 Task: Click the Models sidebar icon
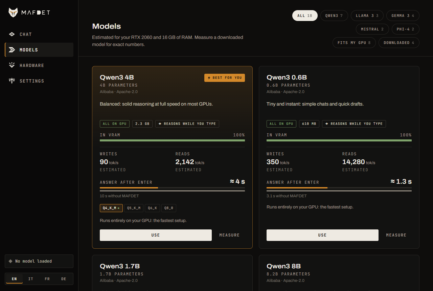click(12, 50)
